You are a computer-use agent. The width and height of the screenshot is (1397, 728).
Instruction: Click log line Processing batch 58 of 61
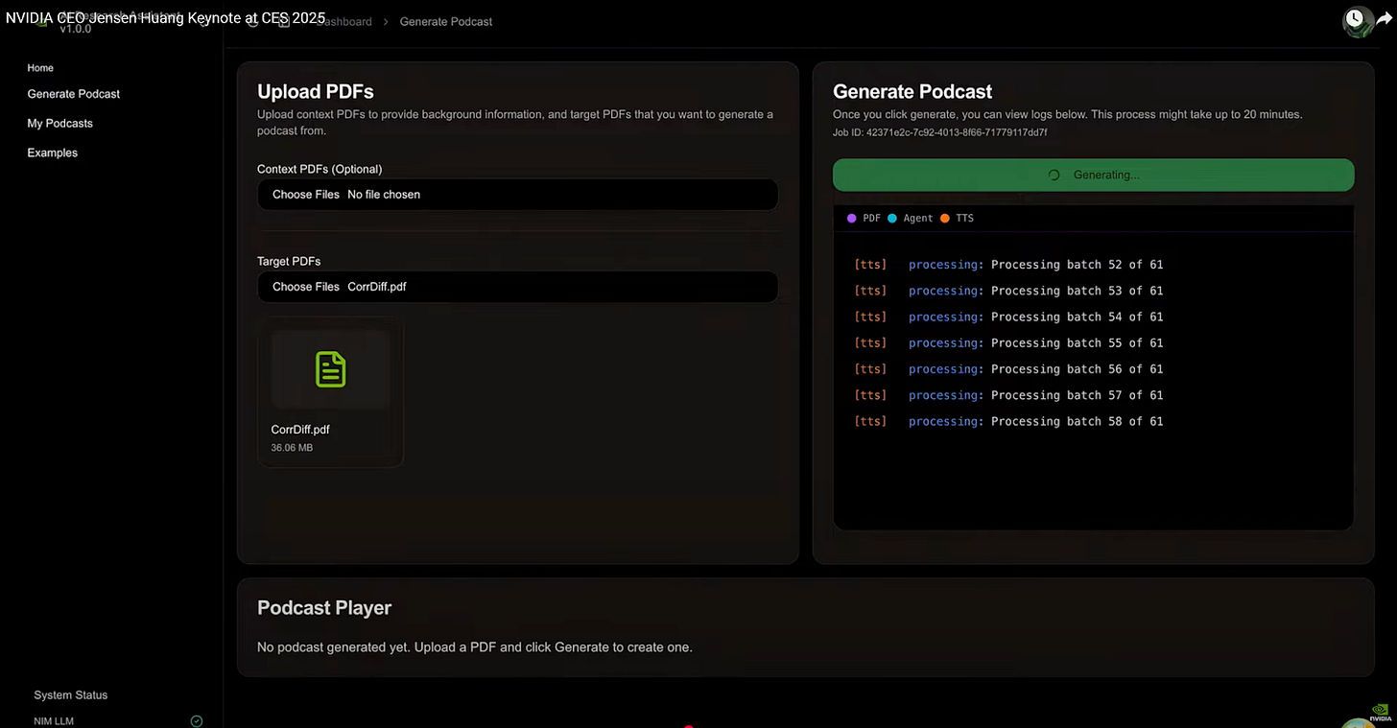[1007, 421]
